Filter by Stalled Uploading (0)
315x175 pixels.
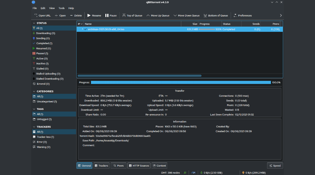54,74
